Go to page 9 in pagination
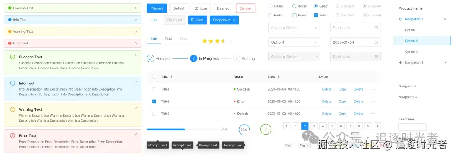 coord(368,126)
